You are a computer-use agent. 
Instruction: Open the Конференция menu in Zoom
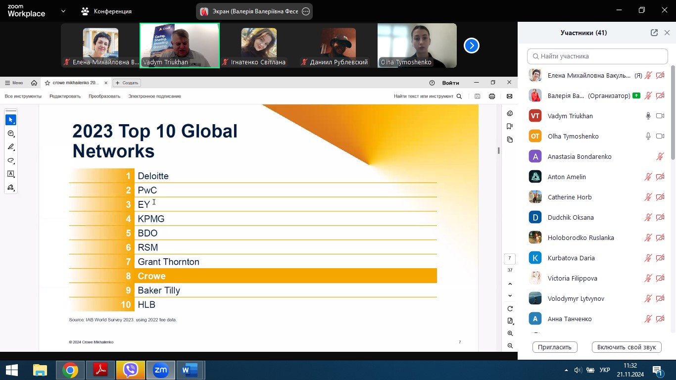[106, 11]
